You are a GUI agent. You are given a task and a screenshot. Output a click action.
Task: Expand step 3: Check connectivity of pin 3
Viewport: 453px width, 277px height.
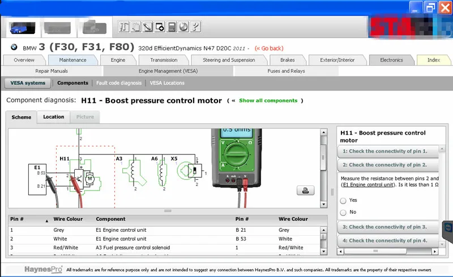point(388,227)
